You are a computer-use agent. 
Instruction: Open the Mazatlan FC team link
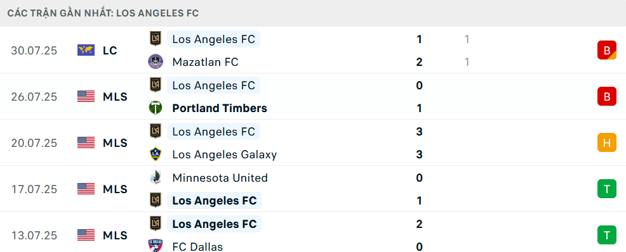click(x=205, y=62)
